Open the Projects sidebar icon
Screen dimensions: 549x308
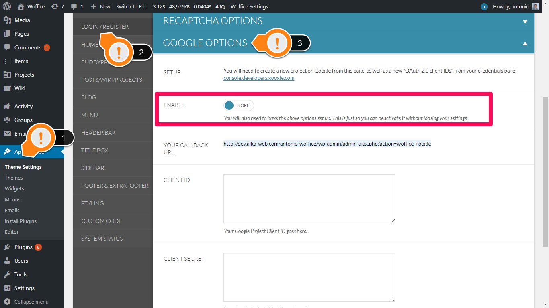pyautogui.click(x=7, y=75)
